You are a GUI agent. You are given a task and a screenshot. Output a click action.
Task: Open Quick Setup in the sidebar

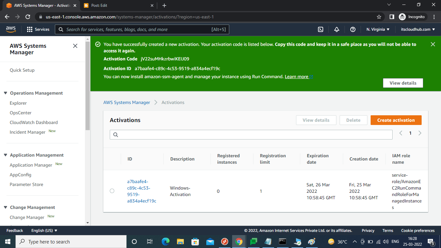coord(22,70)
